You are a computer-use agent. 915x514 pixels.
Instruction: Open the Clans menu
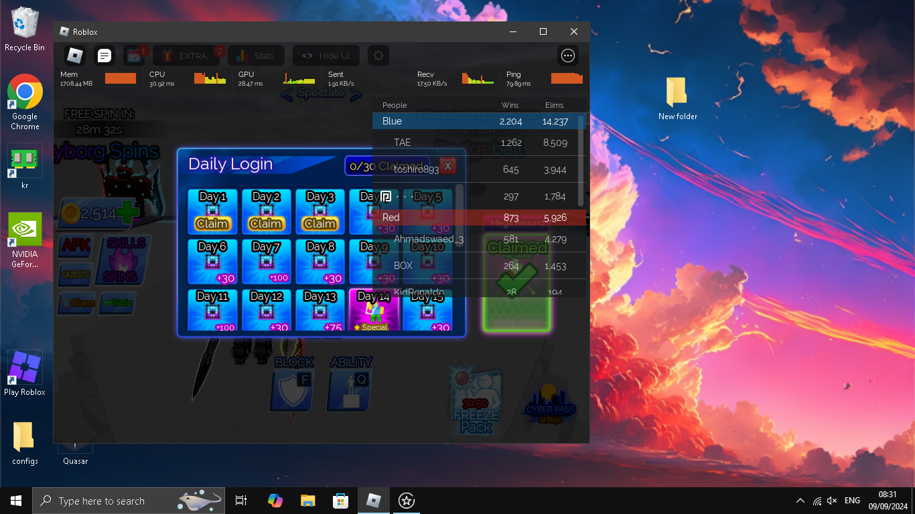tap(77, 303)
